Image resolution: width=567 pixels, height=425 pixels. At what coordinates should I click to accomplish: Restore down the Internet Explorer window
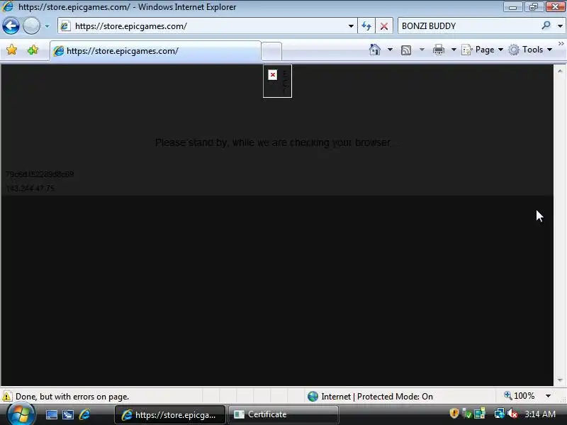tap(534, 7)
